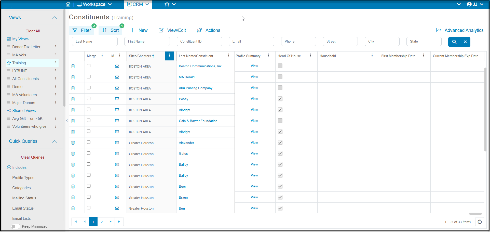
Task: Open Sites/Chapters column options menu
Action: 170,56
